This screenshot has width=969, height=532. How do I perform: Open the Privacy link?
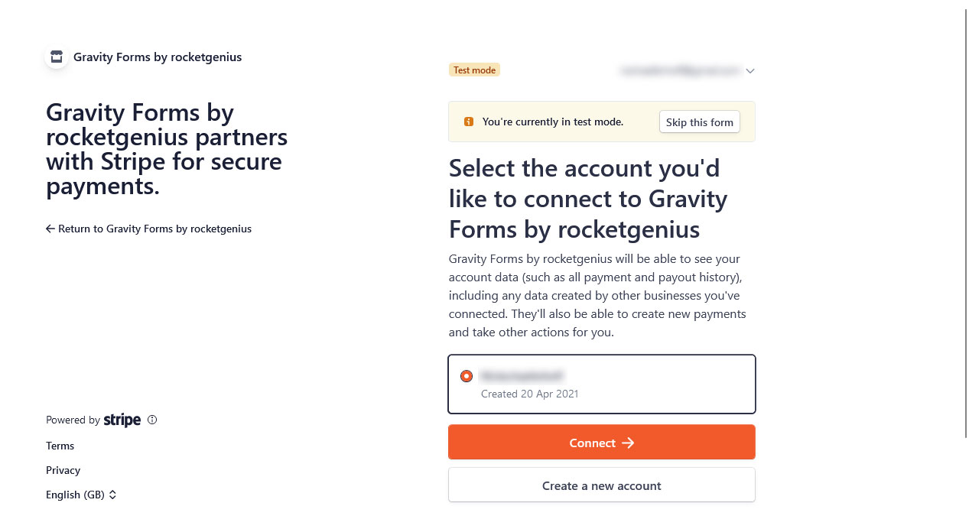pos(63,470)
